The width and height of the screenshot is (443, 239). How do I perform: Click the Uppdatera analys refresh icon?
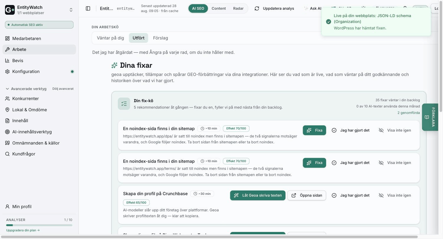257,9
